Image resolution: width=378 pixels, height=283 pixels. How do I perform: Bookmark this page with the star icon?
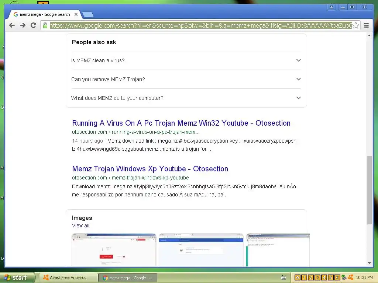(x=355, y=25)
